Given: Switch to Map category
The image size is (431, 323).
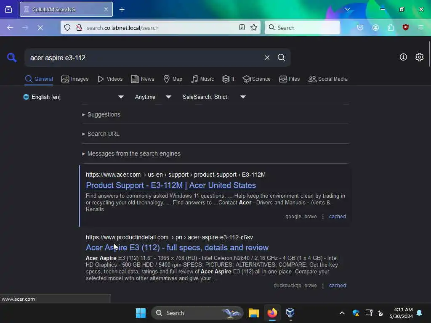Looking at the screenshot, I should pyautogui.click(x=173, y=79).
